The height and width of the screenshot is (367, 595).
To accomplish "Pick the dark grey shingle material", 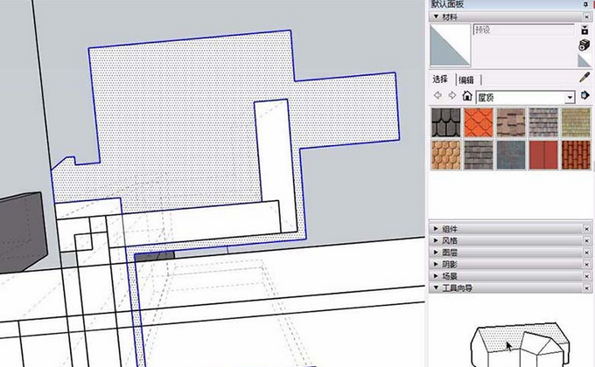I will 479,155.
